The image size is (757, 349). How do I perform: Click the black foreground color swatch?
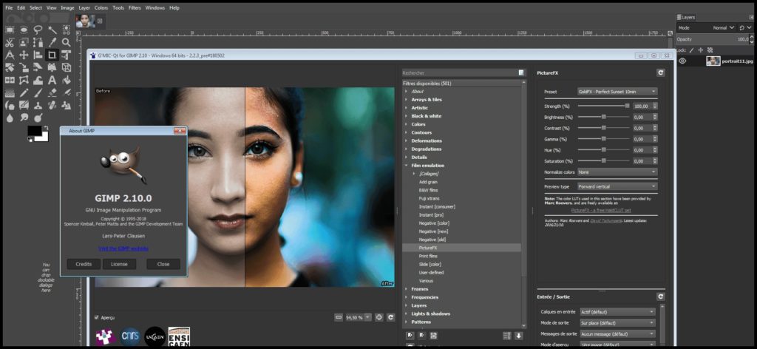tap(34, 130)
